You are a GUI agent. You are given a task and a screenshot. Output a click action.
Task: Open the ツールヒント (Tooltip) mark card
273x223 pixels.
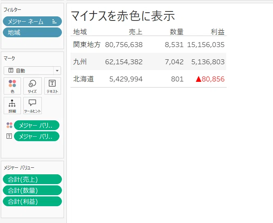coord(32,106)
